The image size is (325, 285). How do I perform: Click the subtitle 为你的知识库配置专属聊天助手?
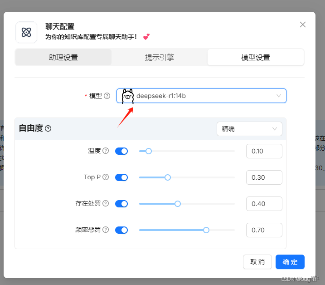pos(91,37)
